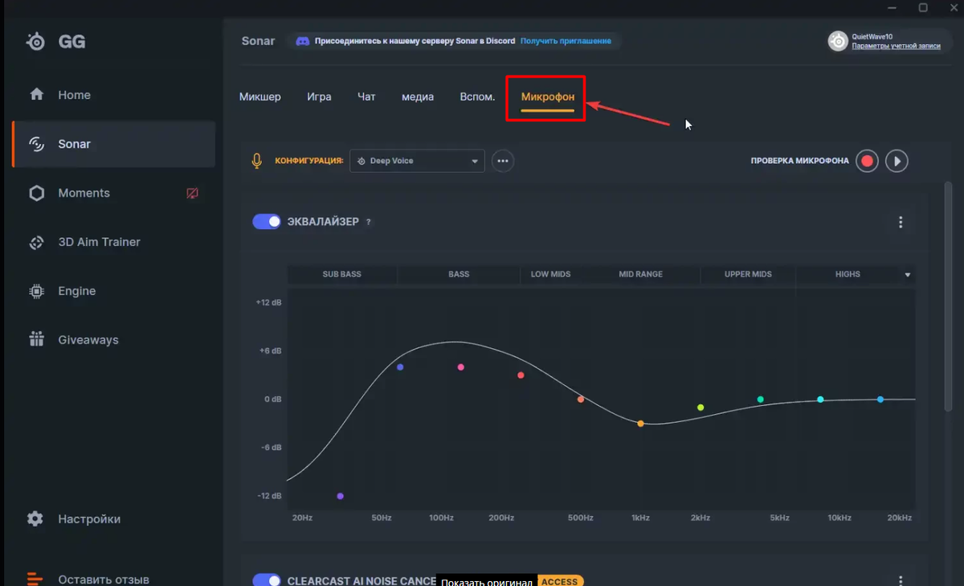
Task: Select the blue EQ point above 50Hz
Action: tap(400, 367)
